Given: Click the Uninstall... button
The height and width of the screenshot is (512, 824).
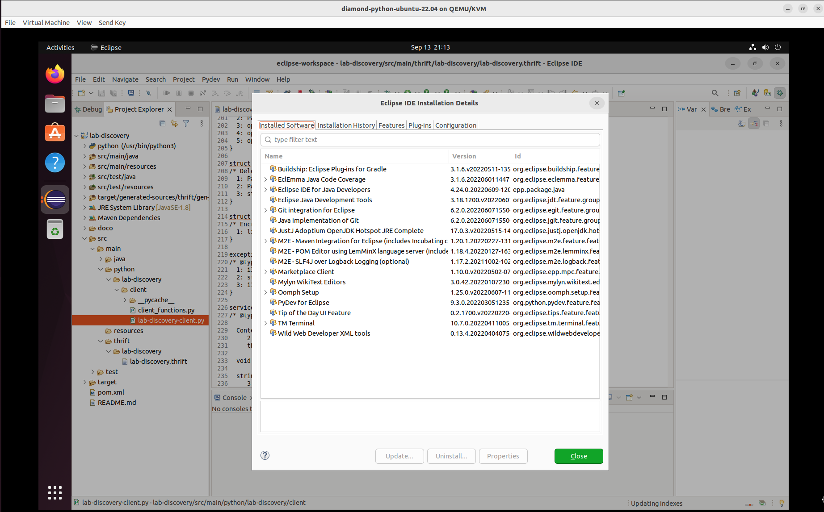Looking at the screenshot, I should [451, 456].
